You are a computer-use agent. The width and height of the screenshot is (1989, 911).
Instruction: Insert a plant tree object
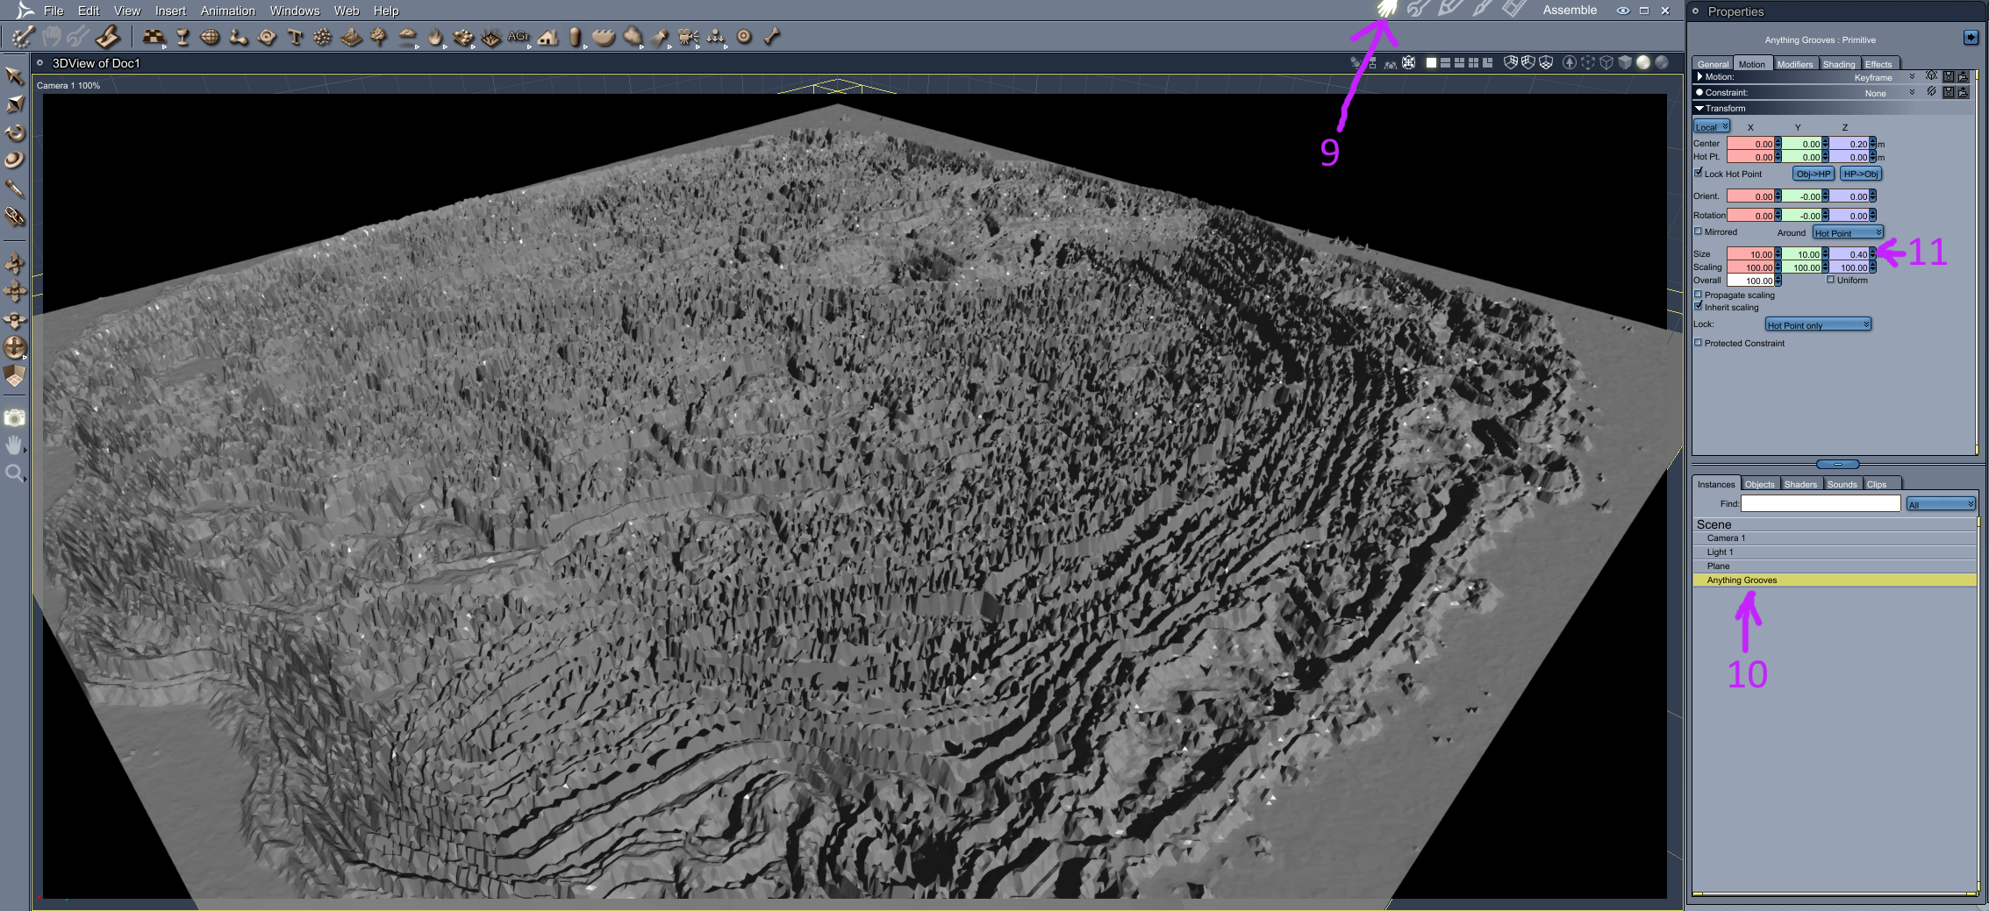click(x=378, y=37)
